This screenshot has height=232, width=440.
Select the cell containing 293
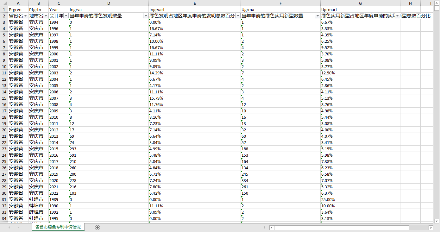point(109,149)
